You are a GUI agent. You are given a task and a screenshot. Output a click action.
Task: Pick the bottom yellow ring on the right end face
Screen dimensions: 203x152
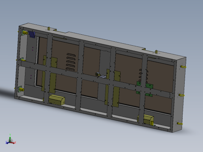tap(180, 124)
